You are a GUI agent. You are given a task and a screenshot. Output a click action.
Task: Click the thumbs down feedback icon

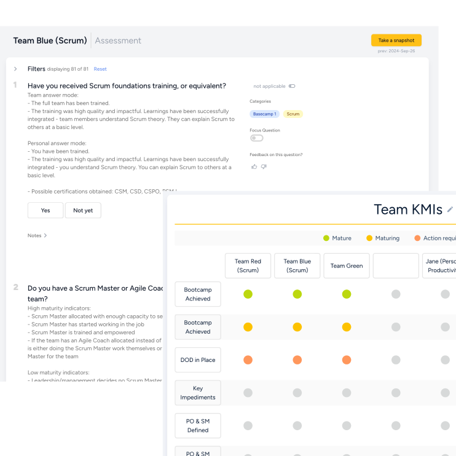(264, 167)
